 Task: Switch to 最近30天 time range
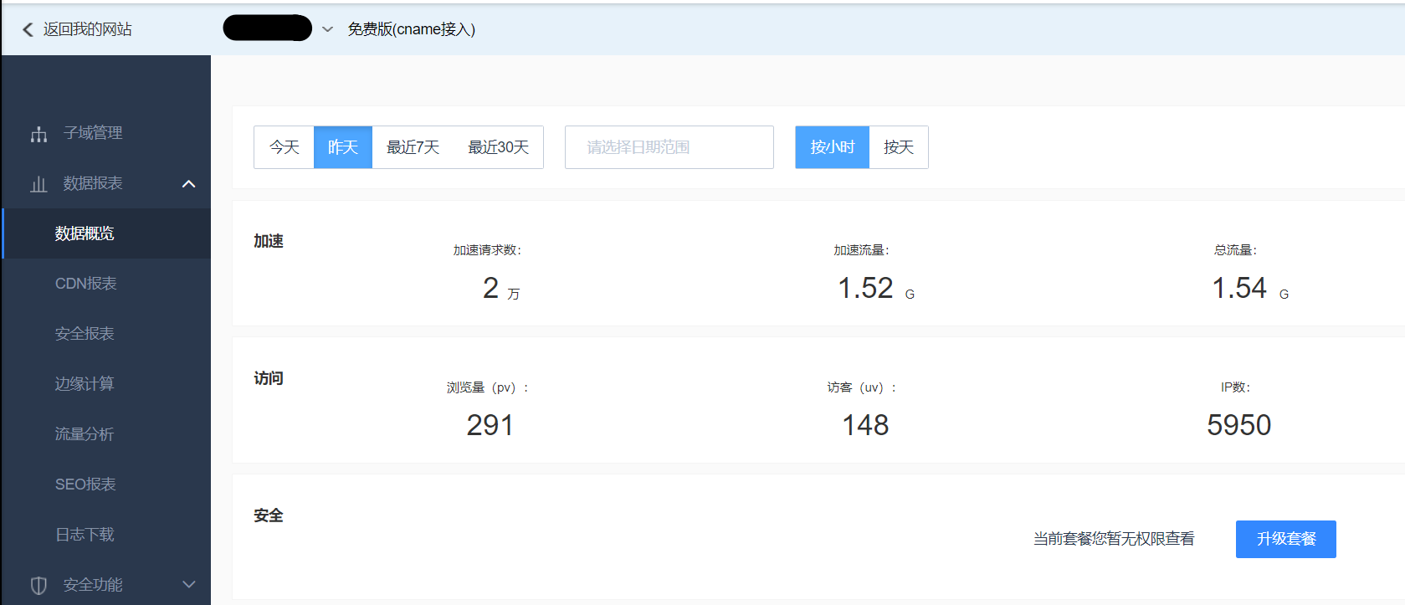pyautogui.click(x=498, y=147)
